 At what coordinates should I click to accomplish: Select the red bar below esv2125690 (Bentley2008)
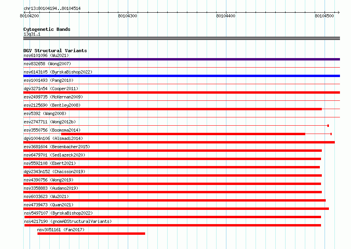[x=173, y=109]
